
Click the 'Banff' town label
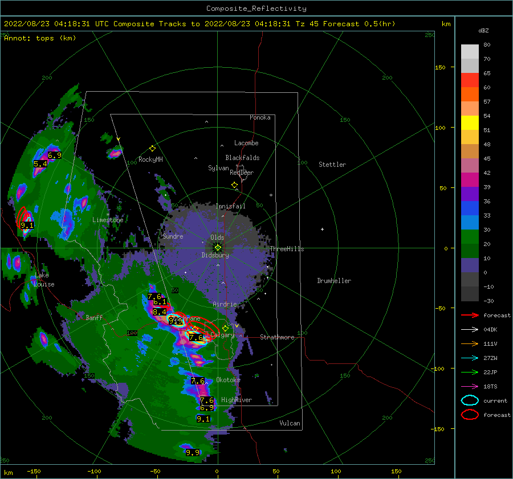pyautogui.click(x=94, y=317)
